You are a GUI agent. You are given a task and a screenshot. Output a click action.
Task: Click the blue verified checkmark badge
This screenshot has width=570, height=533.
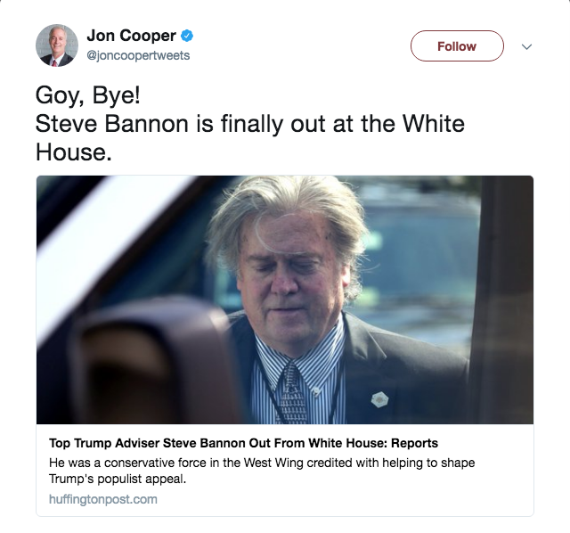(x=187, y=36)
